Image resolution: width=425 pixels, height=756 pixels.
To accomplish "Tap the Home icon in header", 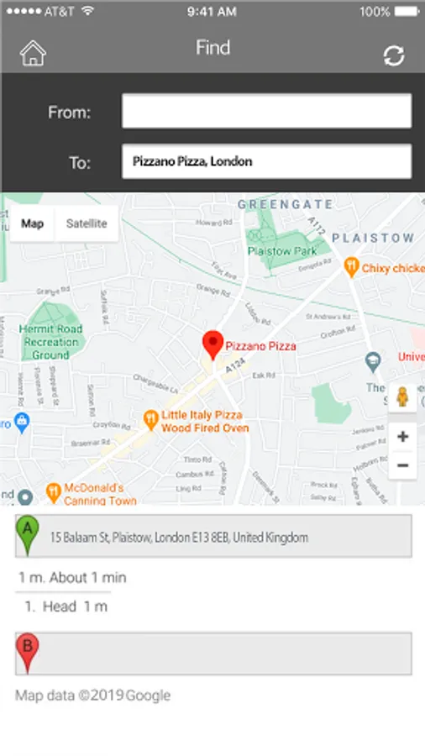I will pos(33,53).
